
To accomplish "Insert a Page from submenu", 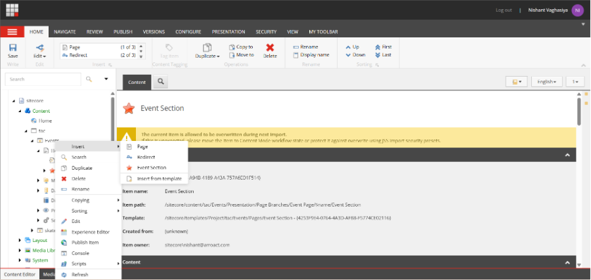I will (x=154, y=147).
